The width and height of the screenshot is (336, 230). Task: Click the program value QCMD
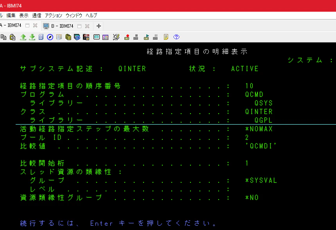point(254,94)
